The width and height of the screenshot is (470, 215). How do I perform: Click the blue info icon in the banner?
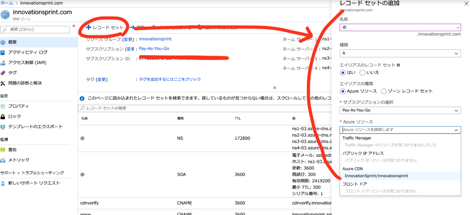pyautogui.click(x=82, y=99)
